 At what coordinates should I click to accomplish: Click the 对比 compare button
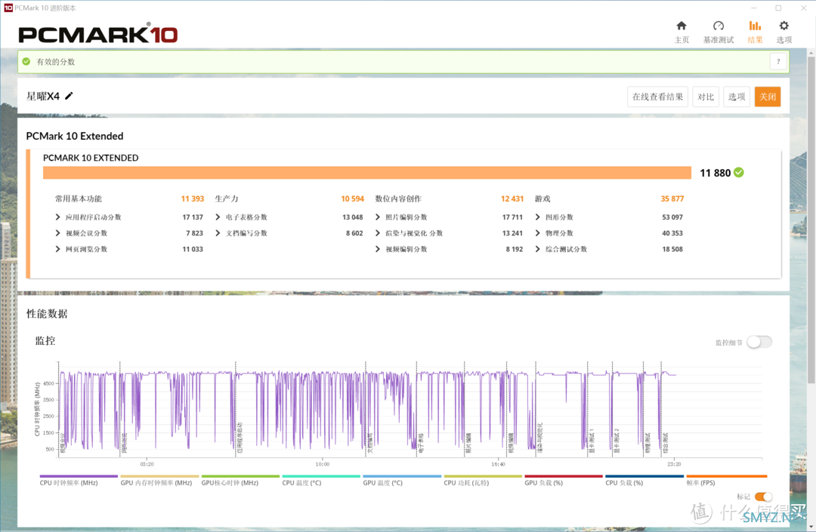coord(706,97)
